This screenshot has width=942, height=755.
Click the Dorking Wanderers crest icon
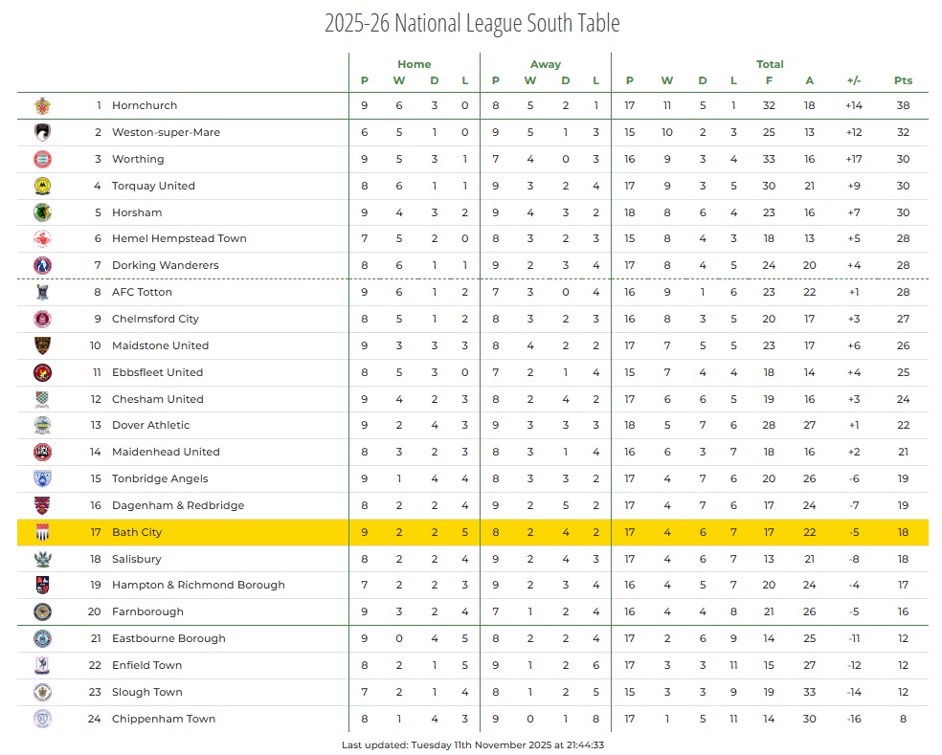(x=42, y=265)
